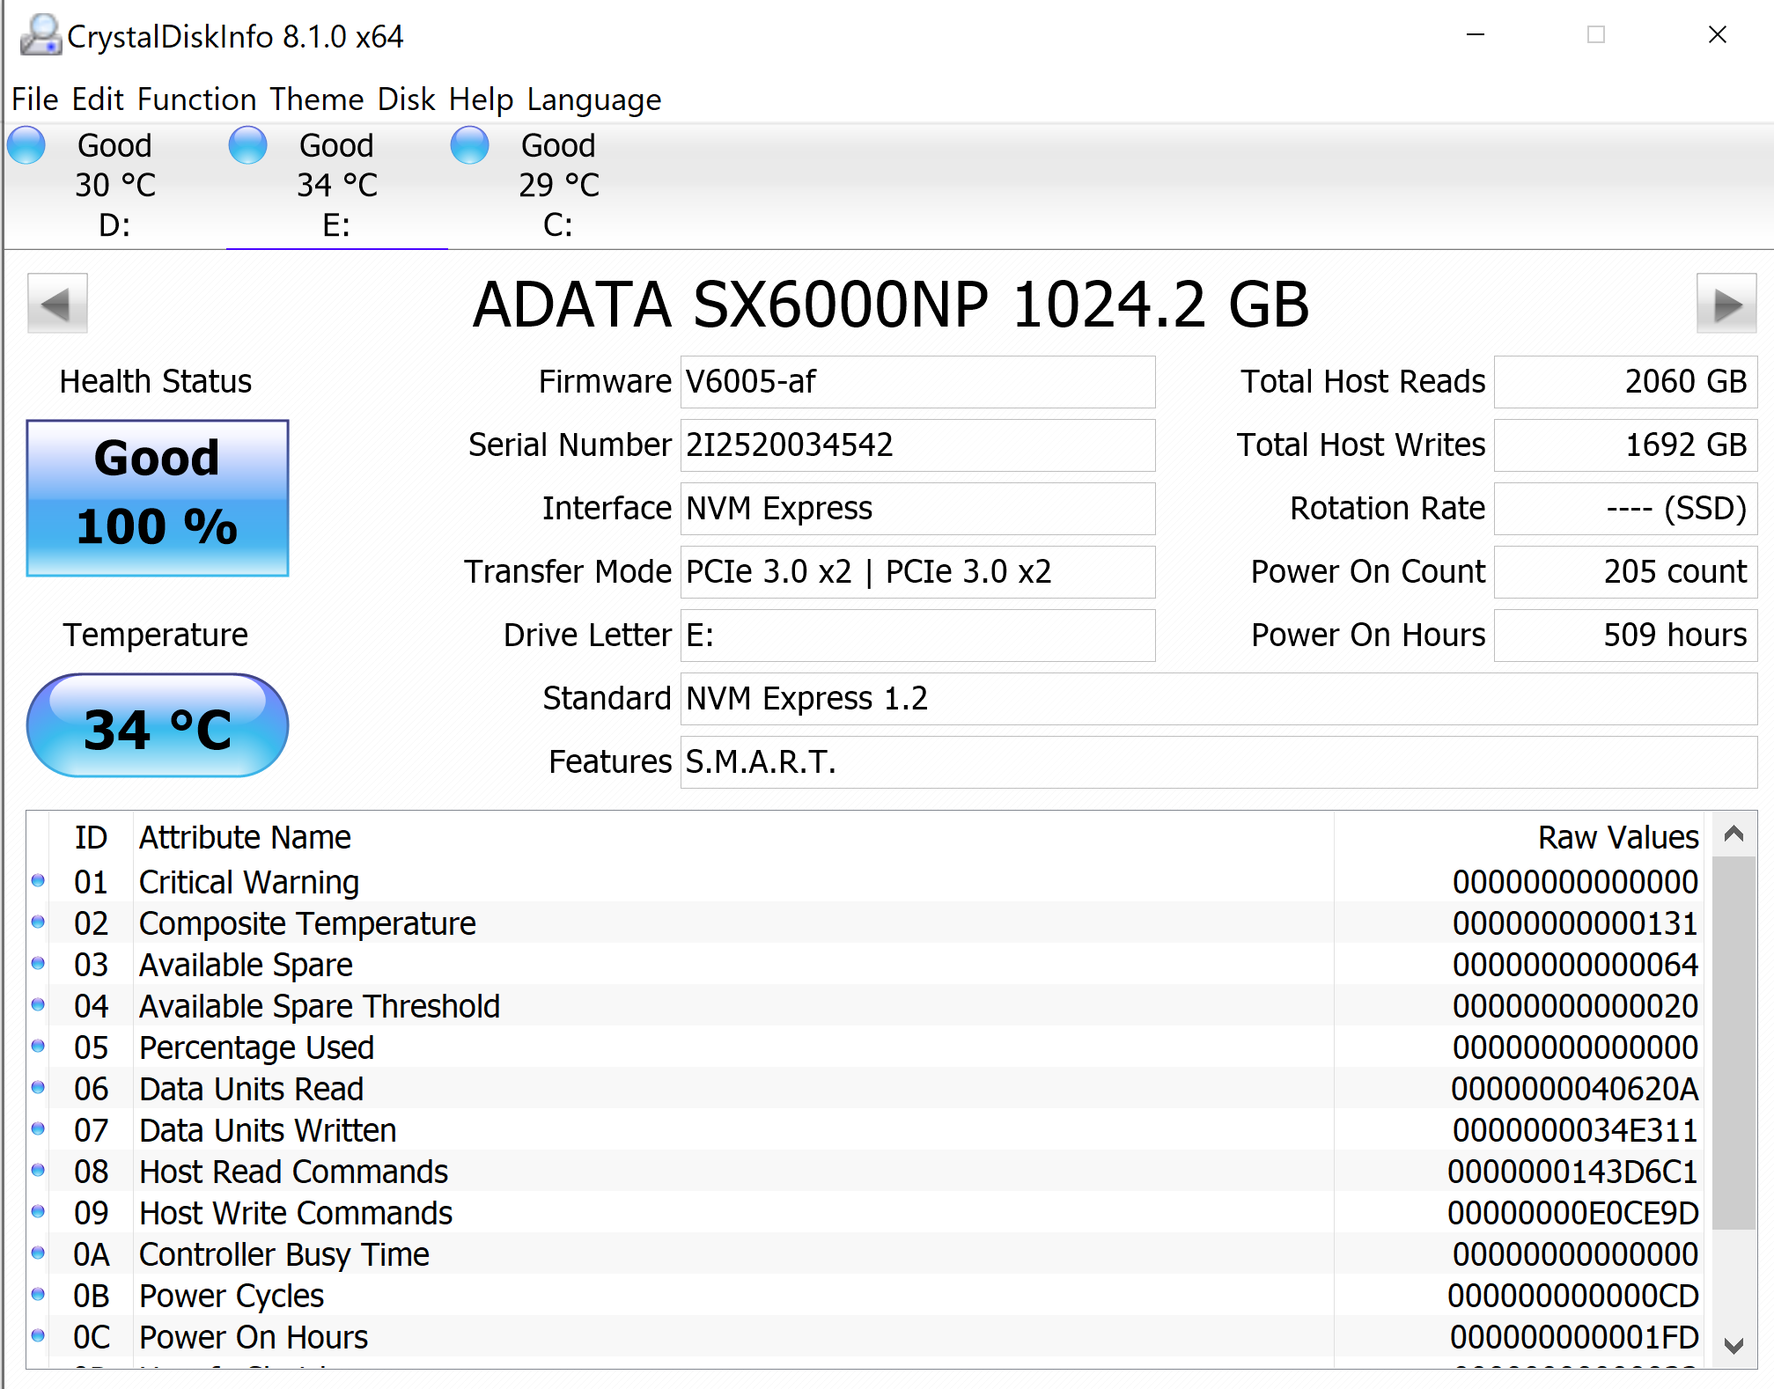Click Power On Hours value 509 hours
1774x1389 pixels.
(x=1625, y=636)
